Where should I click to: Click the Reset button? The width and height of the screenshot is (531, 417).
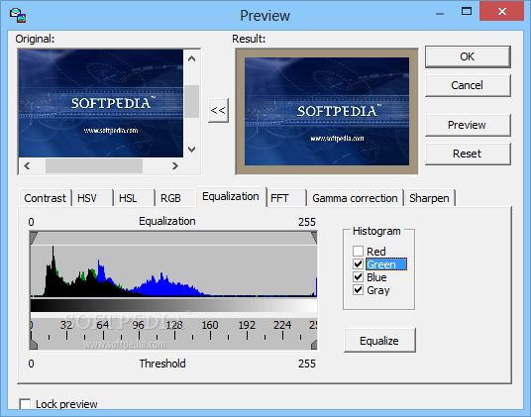tap(468, 154)
